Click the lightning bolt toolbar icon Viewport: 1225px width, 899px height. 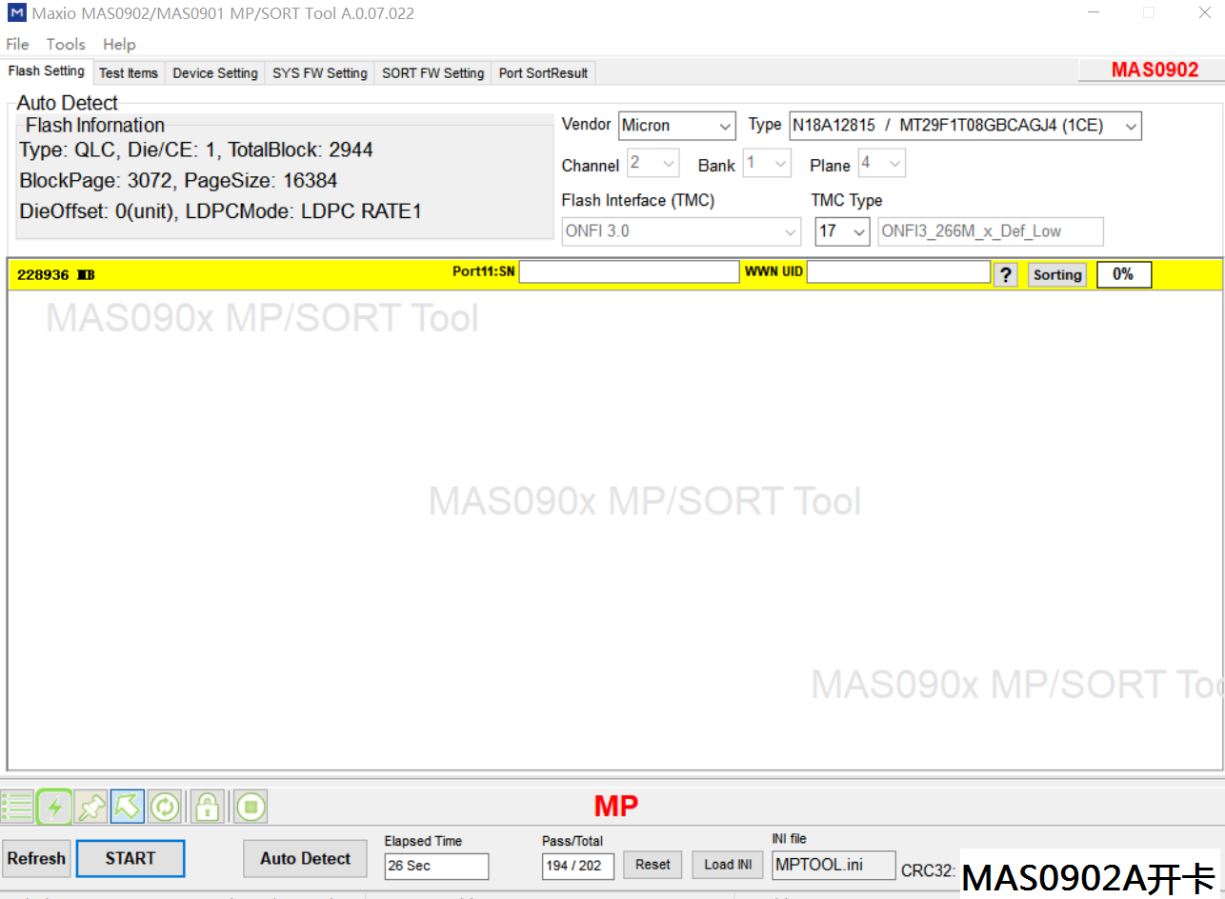click(x=54, y=807)
